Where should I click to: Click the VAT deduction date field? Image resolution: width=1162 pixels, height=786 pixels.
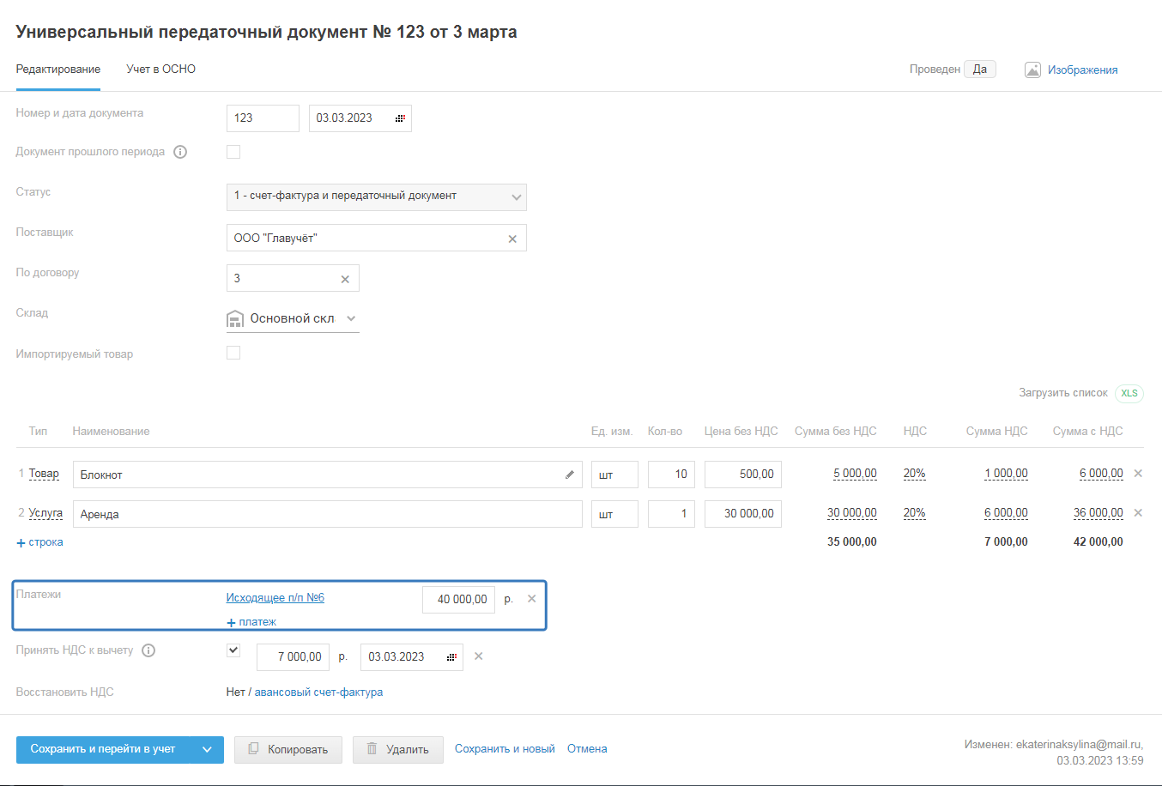[x=412, y=657]
